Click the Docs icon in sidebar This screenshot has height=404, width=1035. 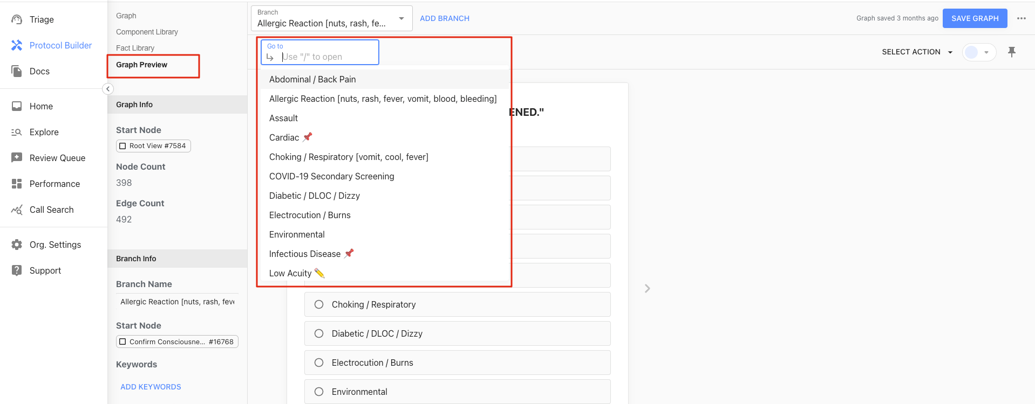tap(17, 71)
